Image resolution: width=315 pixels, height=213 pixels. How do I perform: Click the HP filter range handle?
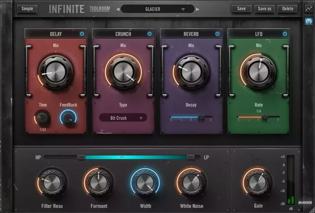click(81, 157)
